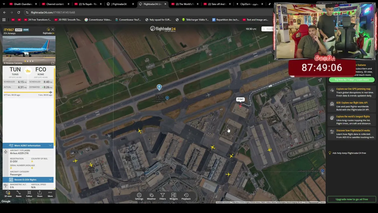The width and height of the screenshot is (378, 213).
Task: Click Upgrade now to go ad free
Action: (x=352, y=199)
